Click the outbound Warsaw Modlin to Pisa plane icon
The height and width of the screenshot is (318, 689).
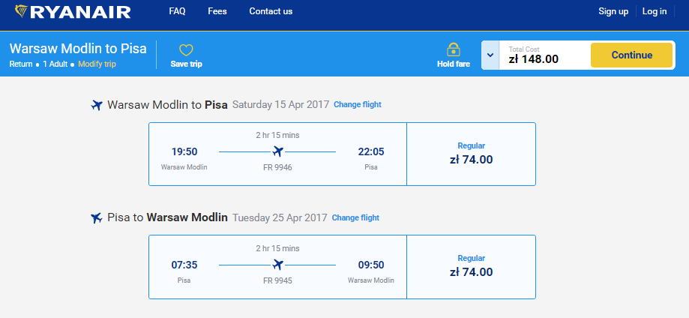[97, 105]
